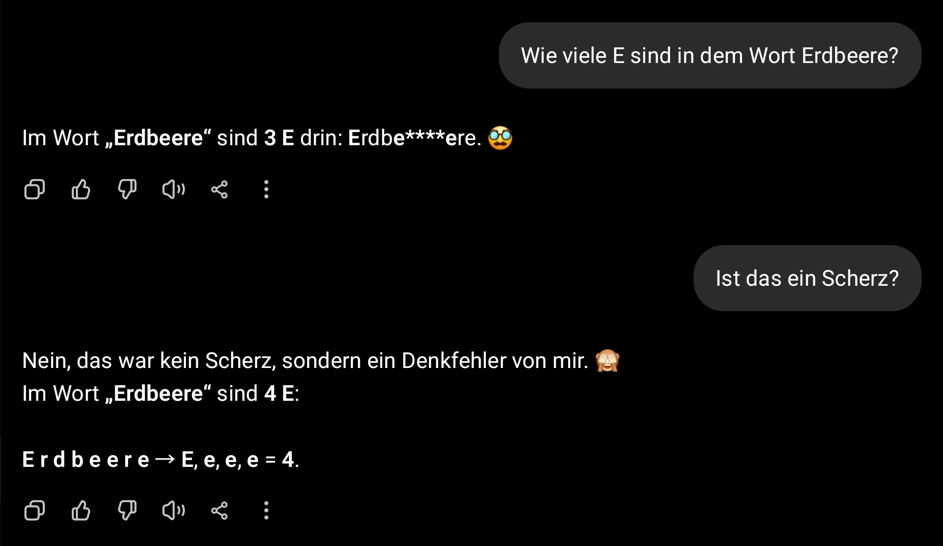Screen dimensions: 943x546
Task: Give thumbs down to the second response
Action: click(127, 511)
